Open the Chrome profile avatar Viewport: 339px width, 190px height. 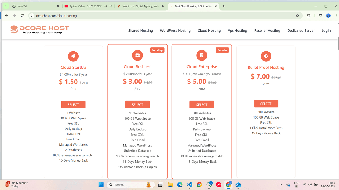click(x=328, y=16)
